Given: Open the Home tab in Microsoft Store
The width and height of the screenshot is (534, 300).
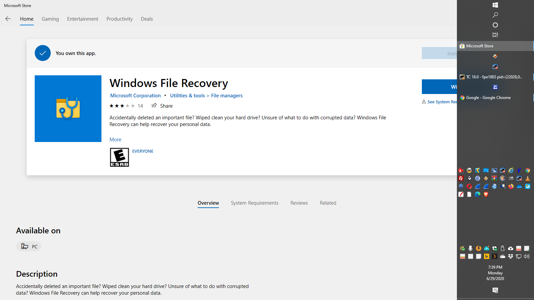Looking at the screenshot, I should tap(27, 19).
